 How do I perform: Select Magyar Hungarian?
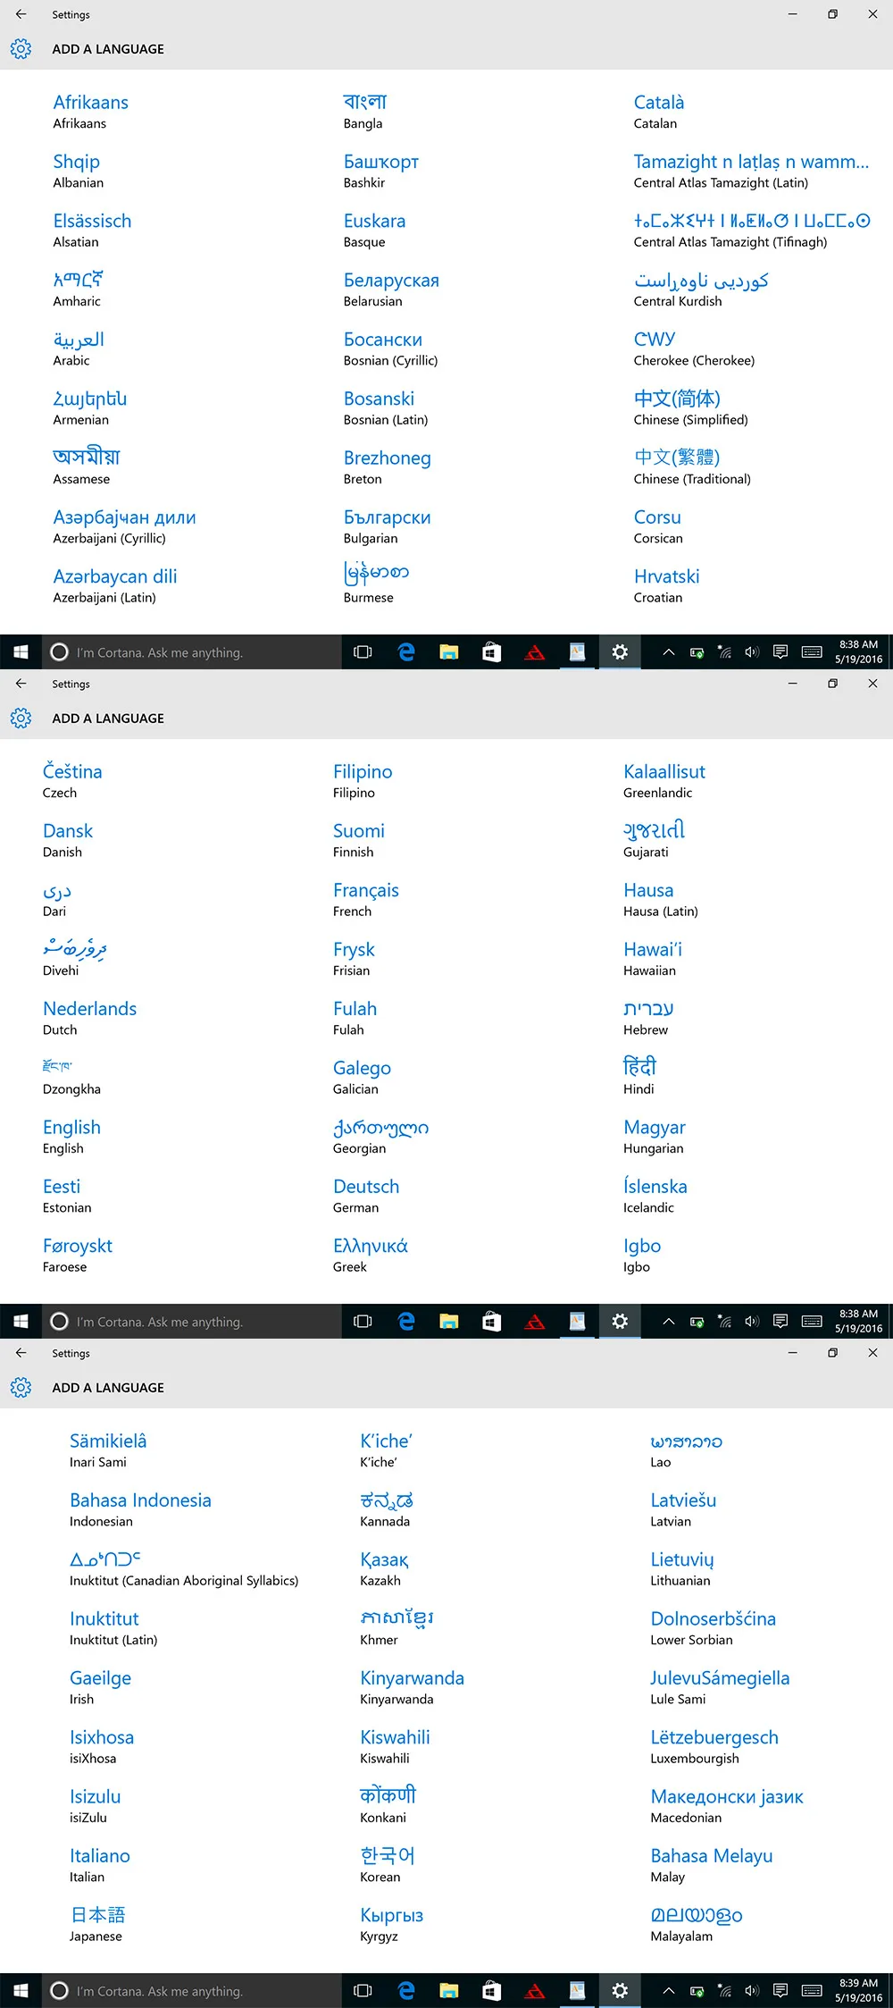tap(655, 1137)
